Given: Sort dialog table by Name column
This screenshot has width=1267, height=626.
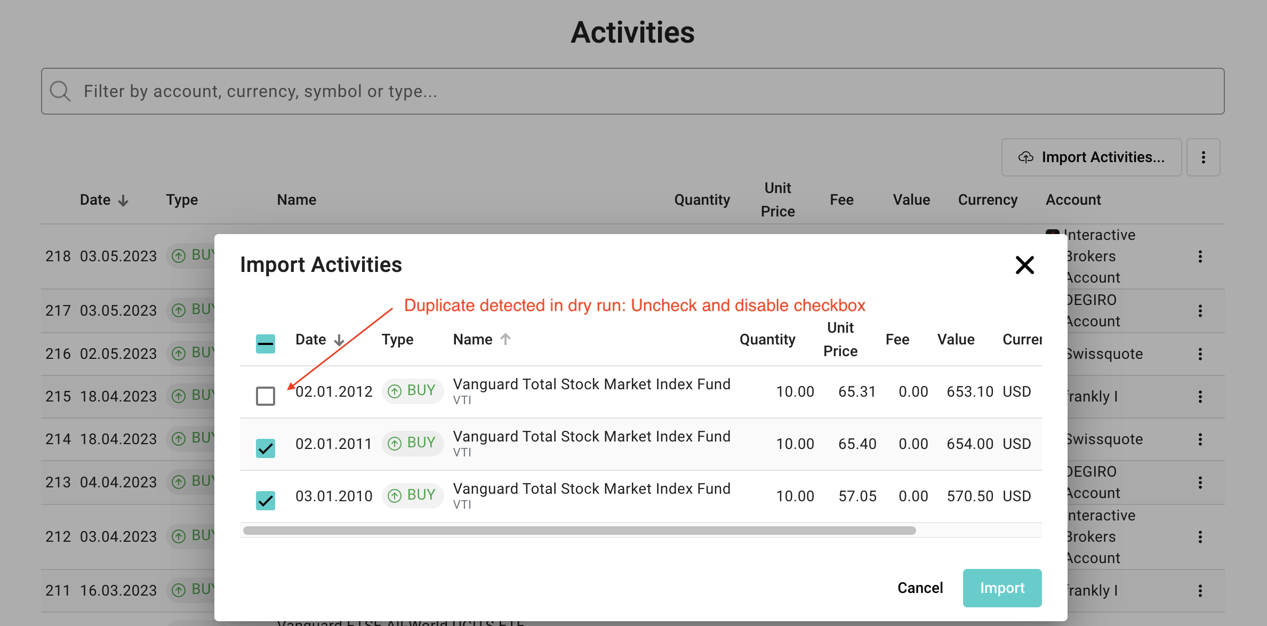Looking at the screenshot, I should (482, 340).
